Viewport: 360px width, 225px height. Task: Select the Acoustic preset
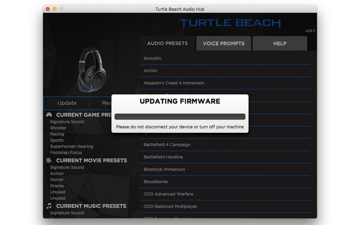tap(225, 58)
